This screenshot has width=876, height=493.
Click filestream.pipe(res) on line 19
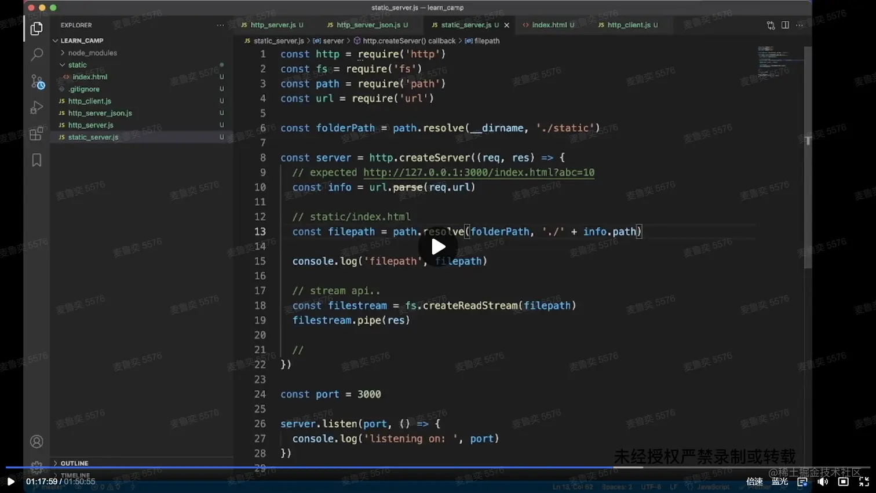[351, 320]
